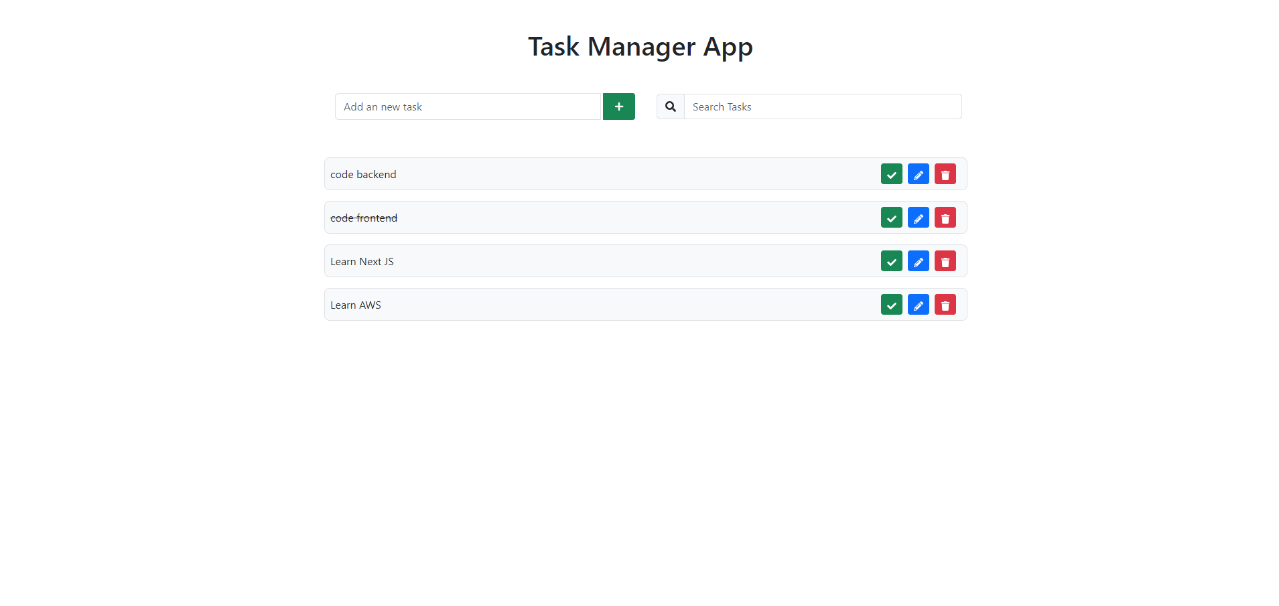Viewport: 1279px width, 606px height.
Task: Click the green plus add task button
Action: pos(618,106)
